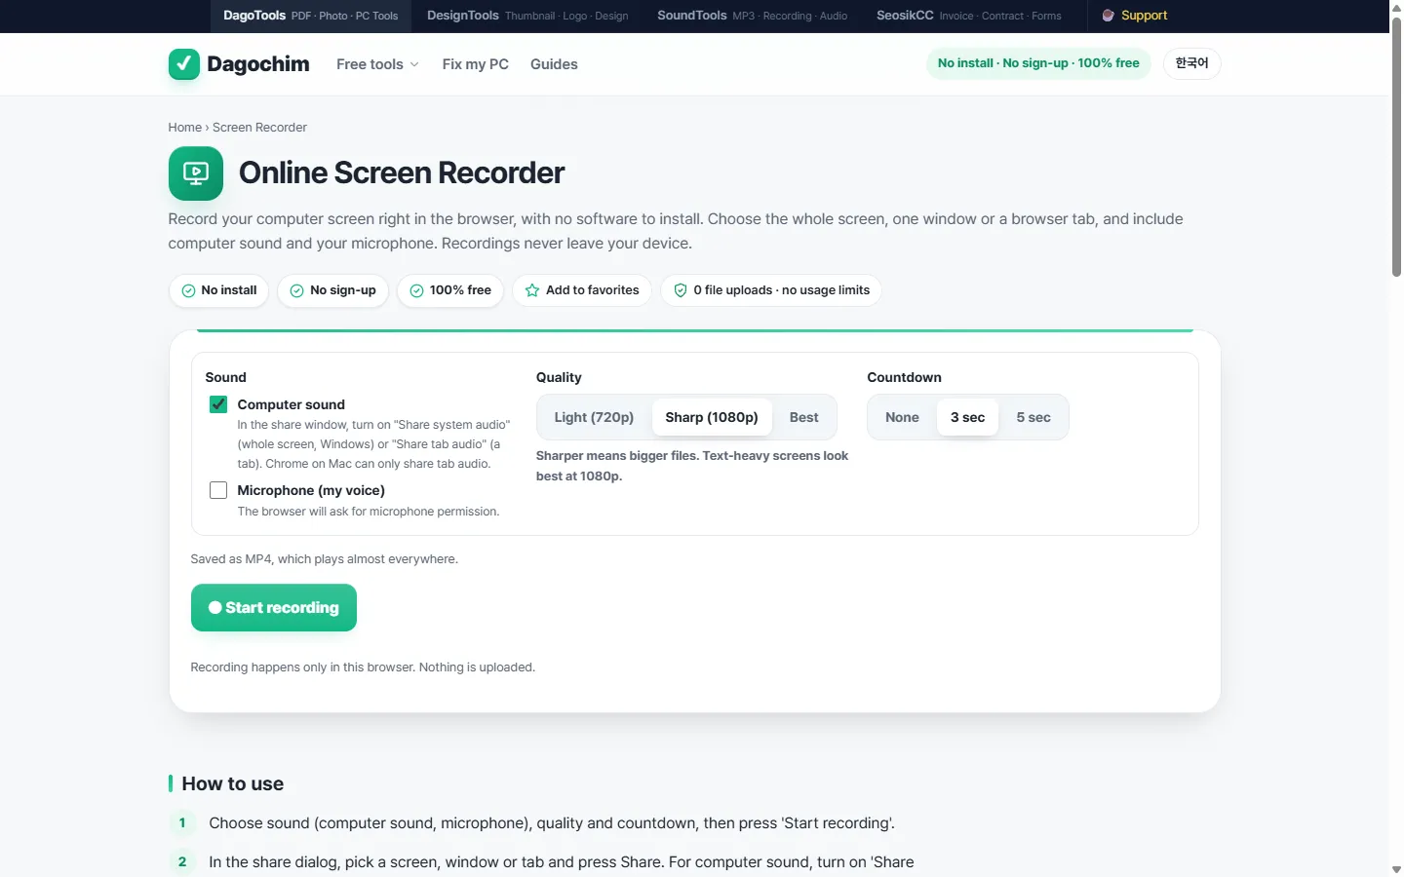Click the Dagochim green checkmark logo icon
1404x877 pixels.
pyautogui.click(x=184, y=64)
